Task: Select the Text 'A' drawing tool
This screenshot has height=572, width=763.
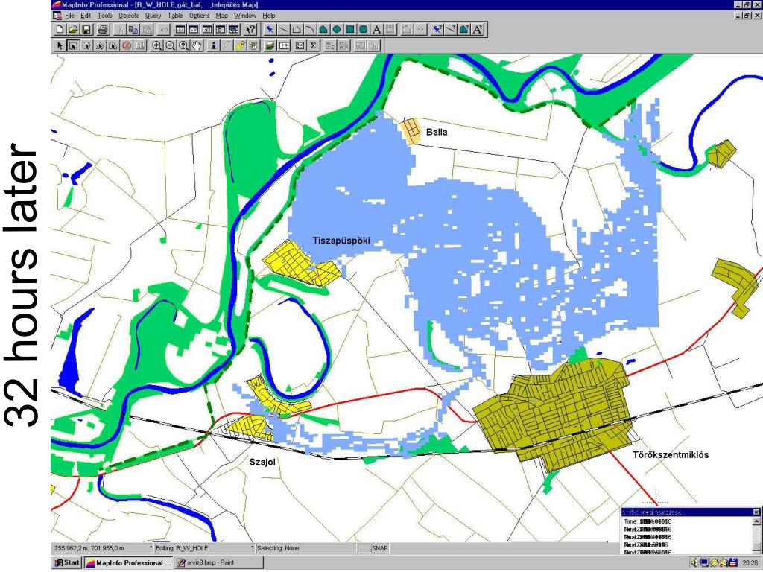Action: coord(376,30)
